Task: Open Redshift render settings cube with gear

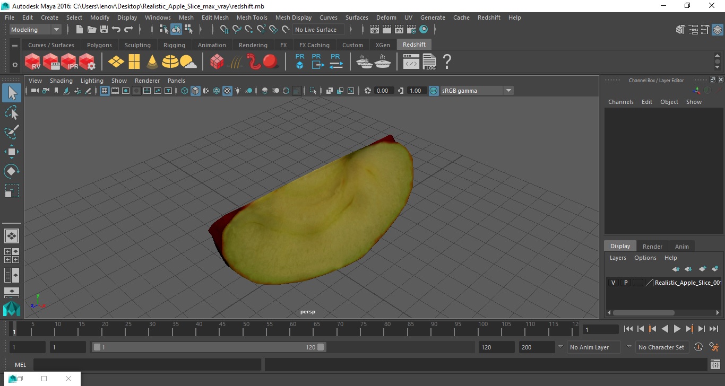Action: click(x=87, y=62)
